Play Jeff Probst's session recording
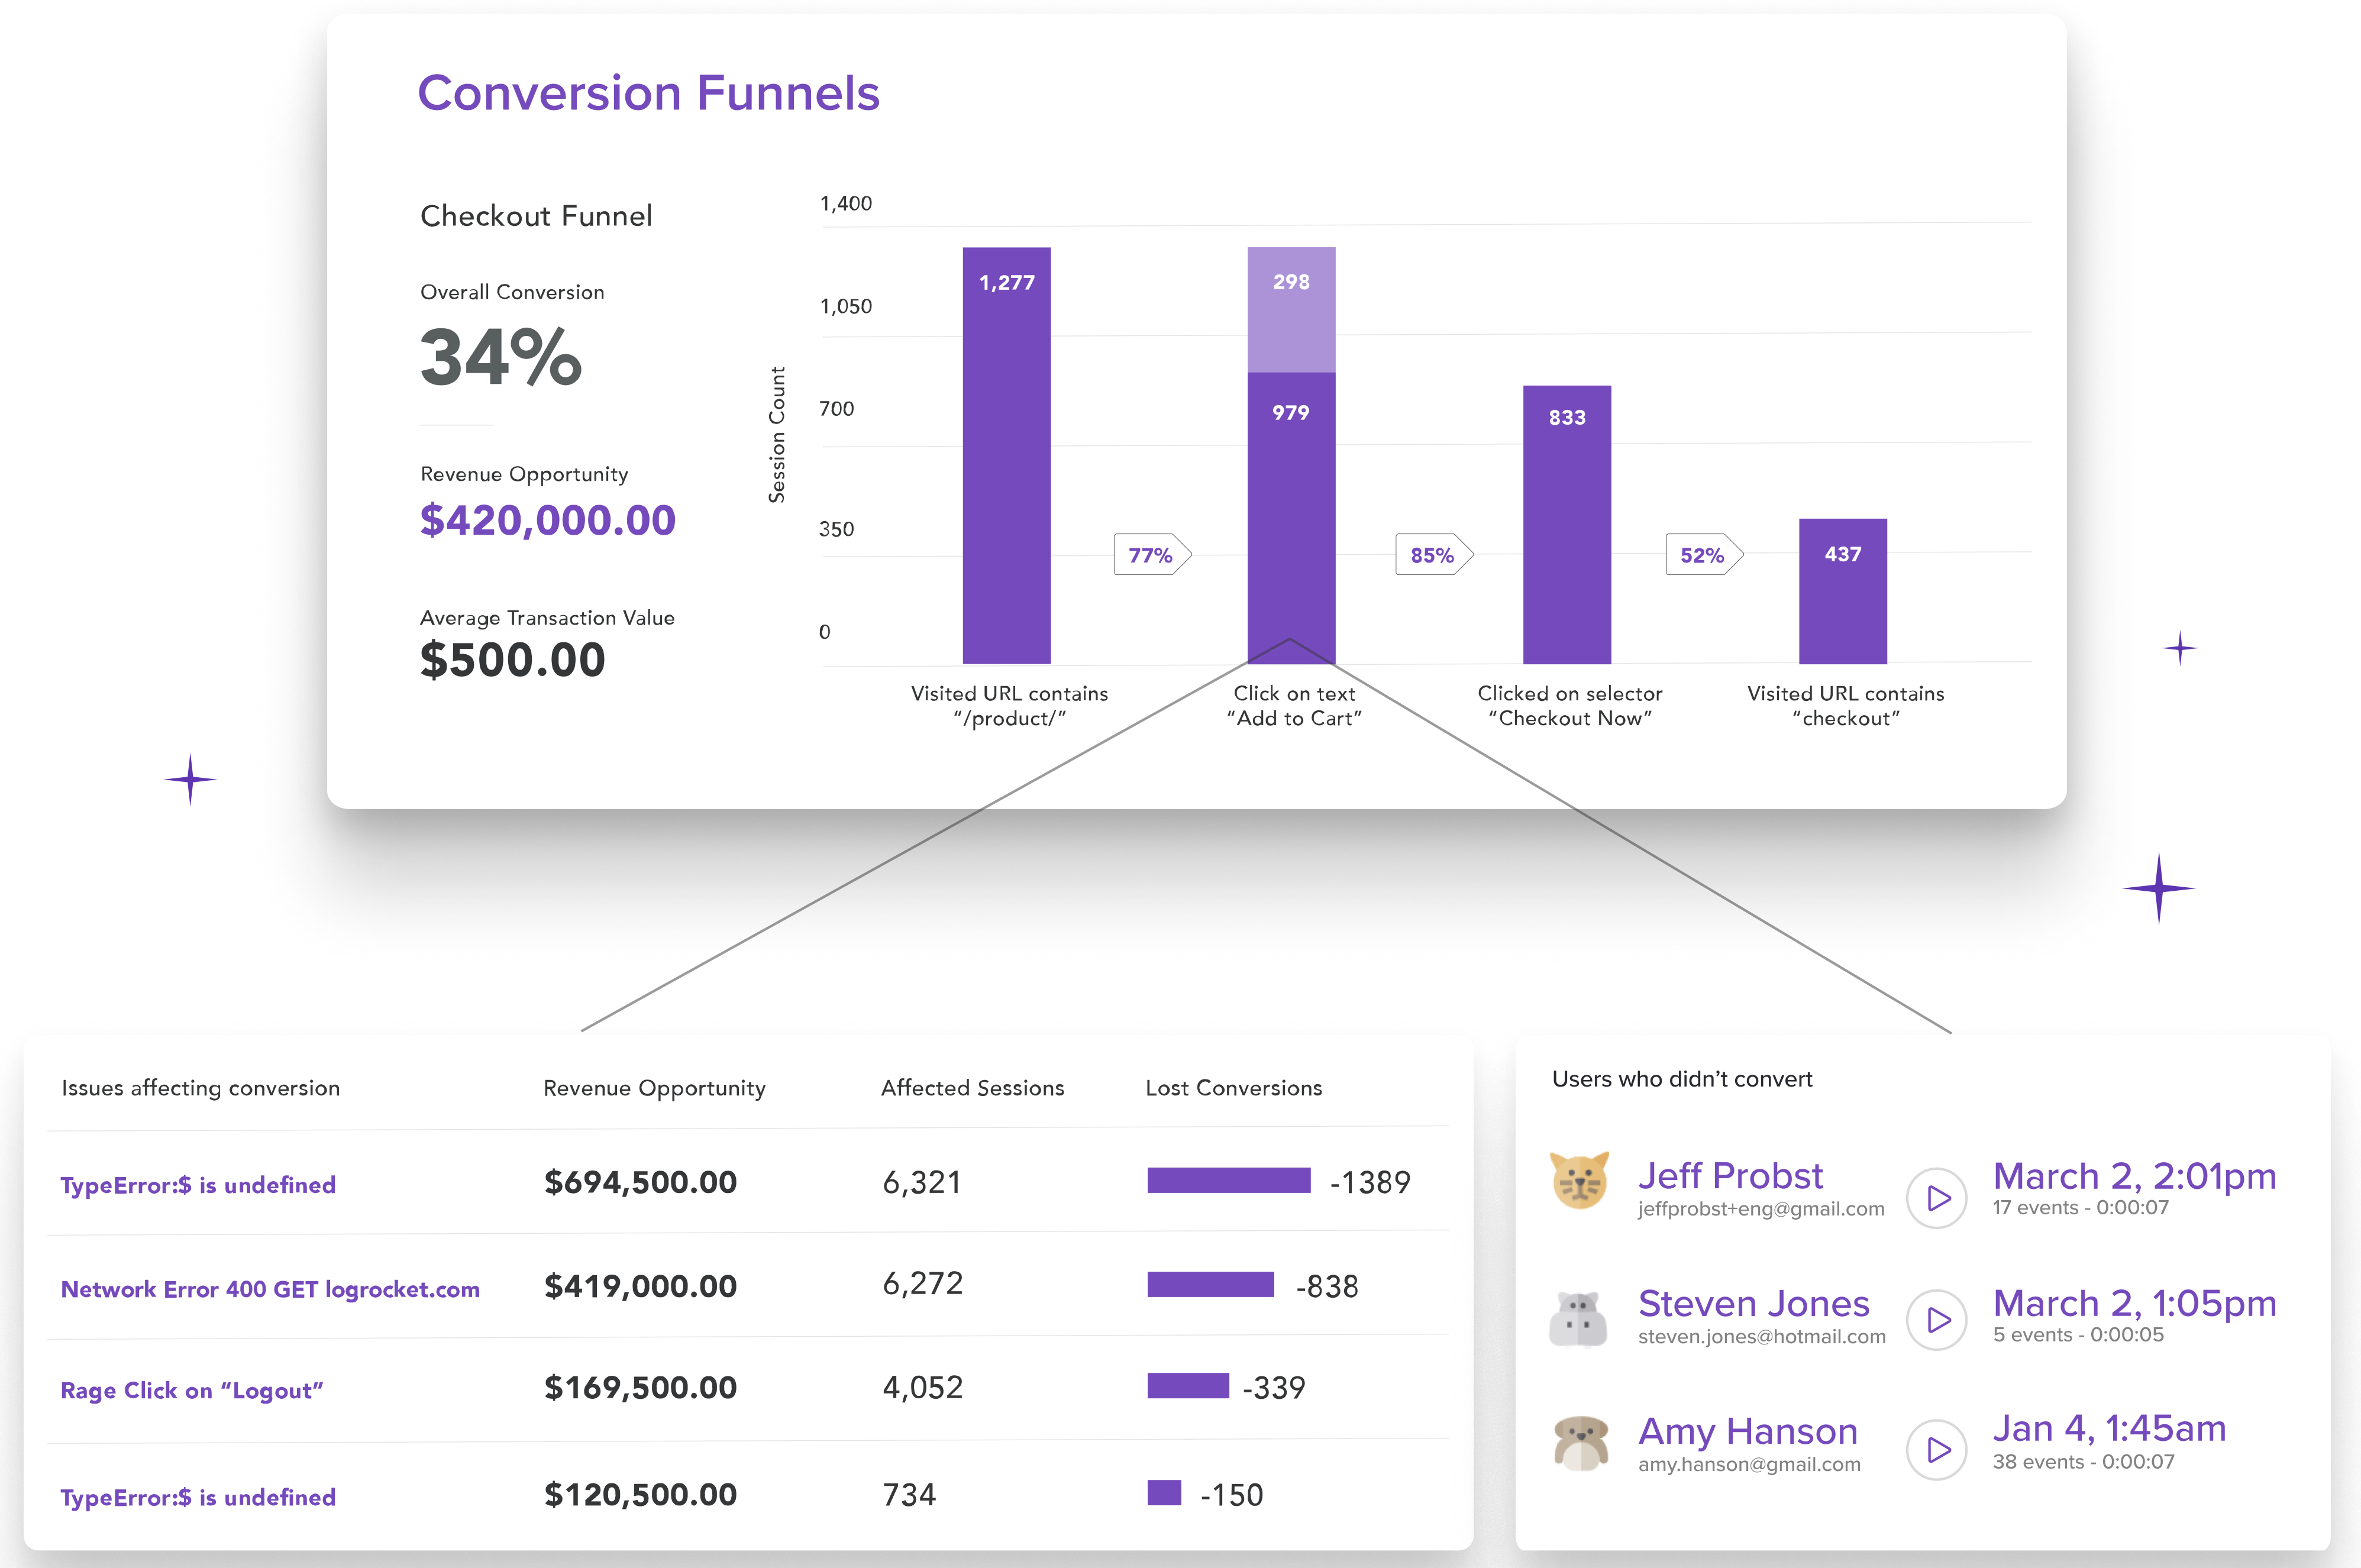This screenshot has height=1568, width=2361. [x=1936, y=1197]
